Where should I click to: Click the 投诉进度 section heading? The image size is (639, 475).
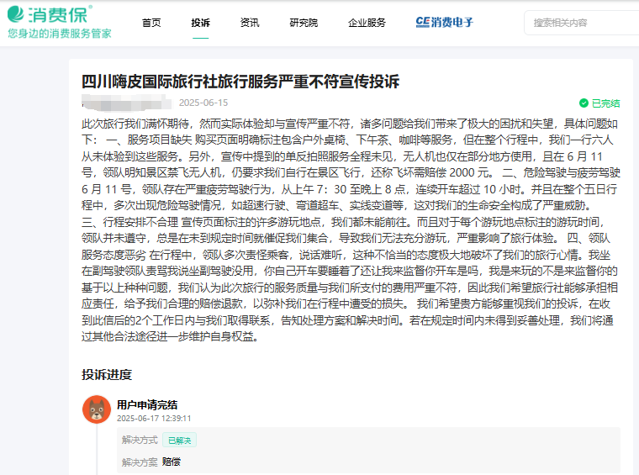click(x=107, y=375)
